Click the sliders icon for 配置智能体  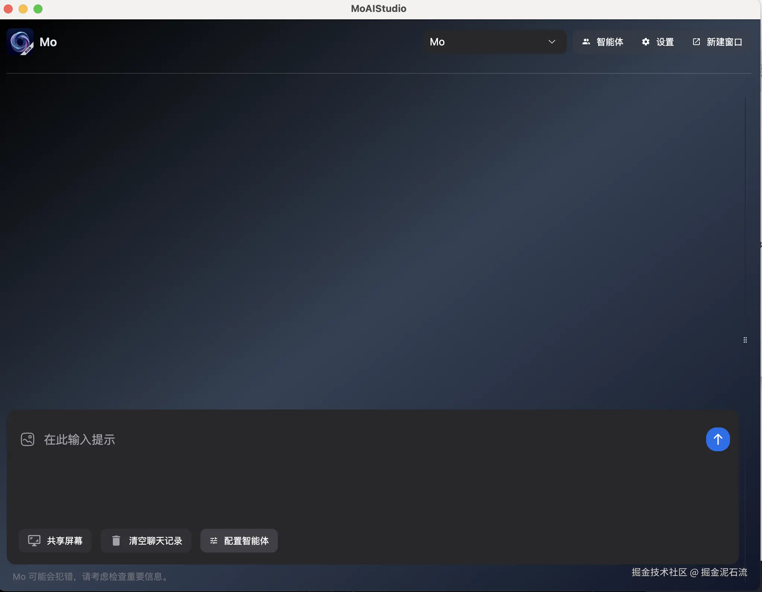pyautogui.click(x=214, y=541)
